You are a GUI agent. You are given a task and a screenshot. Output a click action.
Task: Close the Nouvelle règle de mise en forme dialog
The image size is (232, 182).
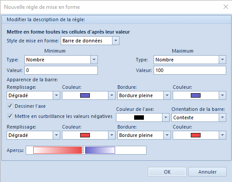(x=226, y=7)
